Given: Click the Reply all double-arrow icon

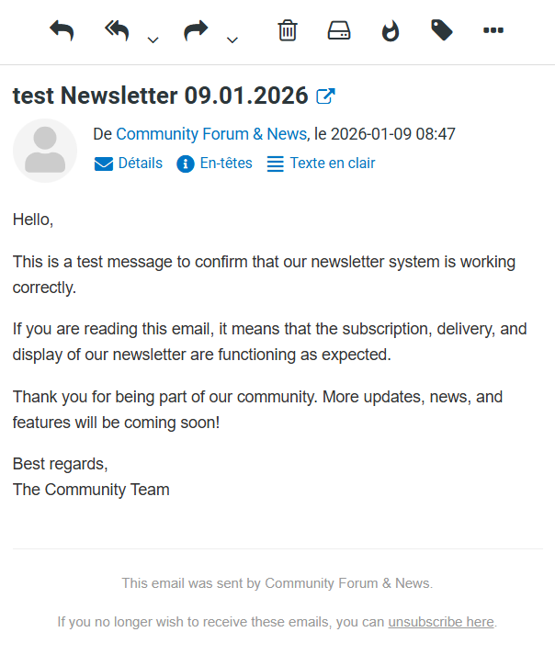Looking at the screenshot, I should coord(118,31).
